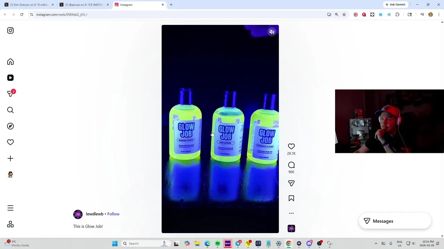Bookmark this page with star icon
The height and width of the screenshot is (249, 444).
pos(344,15)
